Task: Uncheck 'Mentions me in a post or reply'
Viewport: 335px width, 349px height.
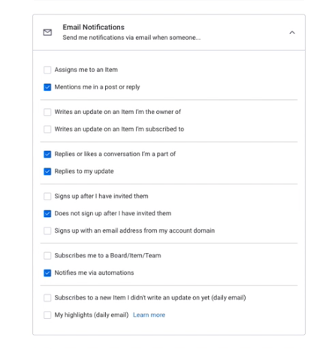Action: (x=47, y=87)
